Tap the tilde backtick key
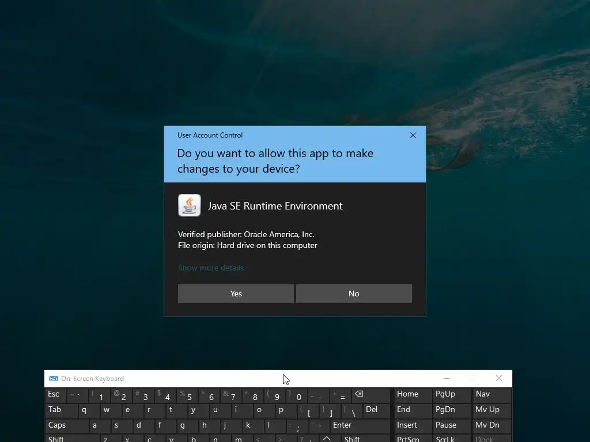Image resolution: width=590 pixels, height=442 pixels. point(78,395)
